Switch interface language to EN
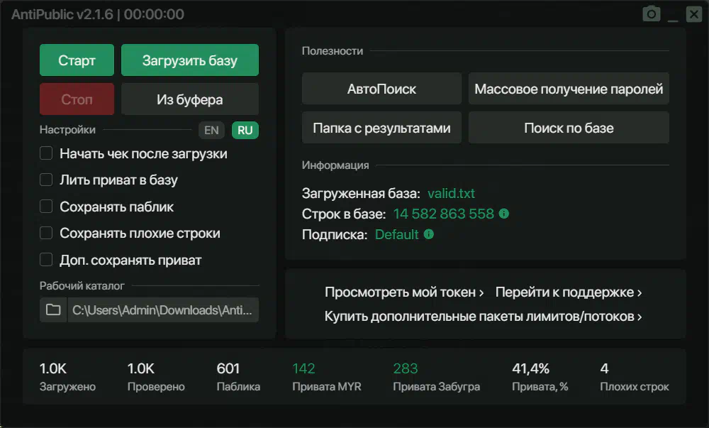The image size is (709, 428). coord(211,130)
